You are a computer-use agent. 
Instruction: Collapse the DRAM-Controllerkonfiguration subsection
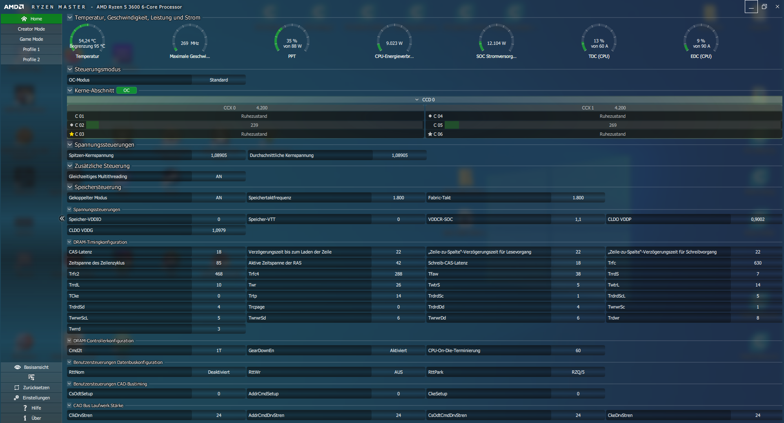pyautogui.click(x=69, y=341)
